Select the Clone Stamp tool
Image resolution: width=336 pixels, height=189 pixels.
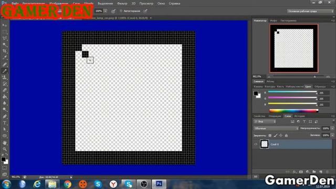[x=5, y=77]
